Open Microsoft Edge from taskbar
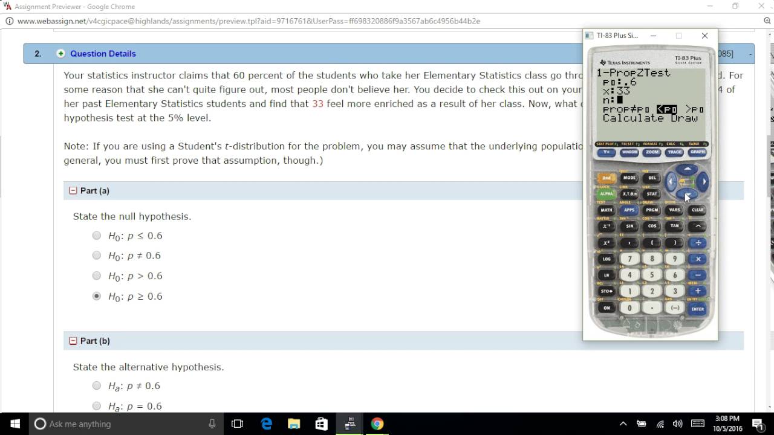This screenshot has height=435, width=774. pyautogui.click(x=266, y=424)
